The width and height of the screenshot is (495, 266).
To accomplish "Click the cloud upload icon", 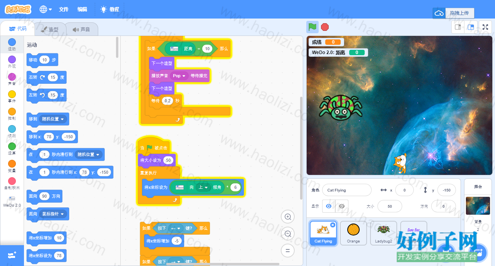I will coord(439,13).
